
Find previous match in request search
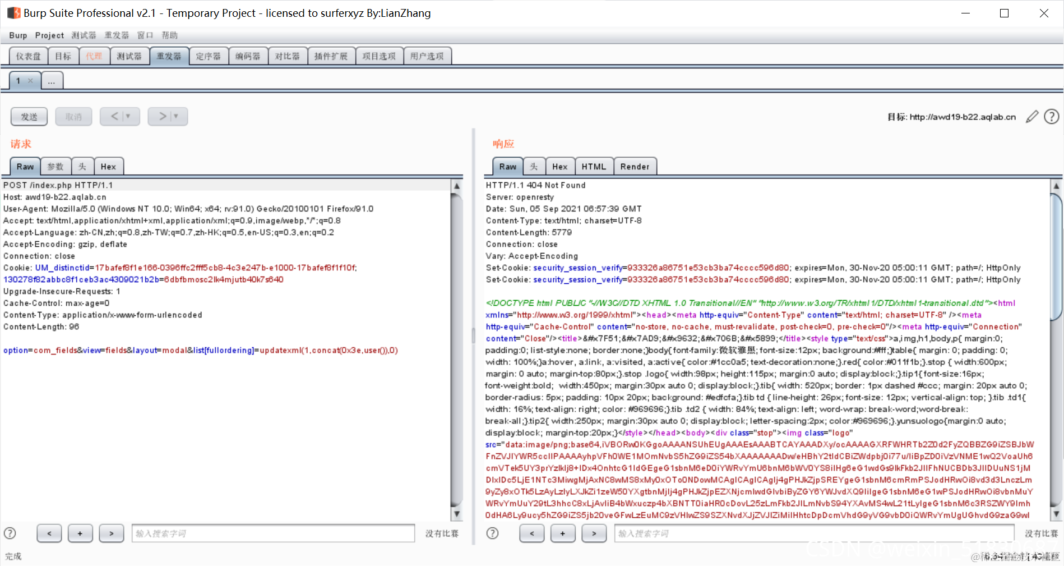coord(49,533)
